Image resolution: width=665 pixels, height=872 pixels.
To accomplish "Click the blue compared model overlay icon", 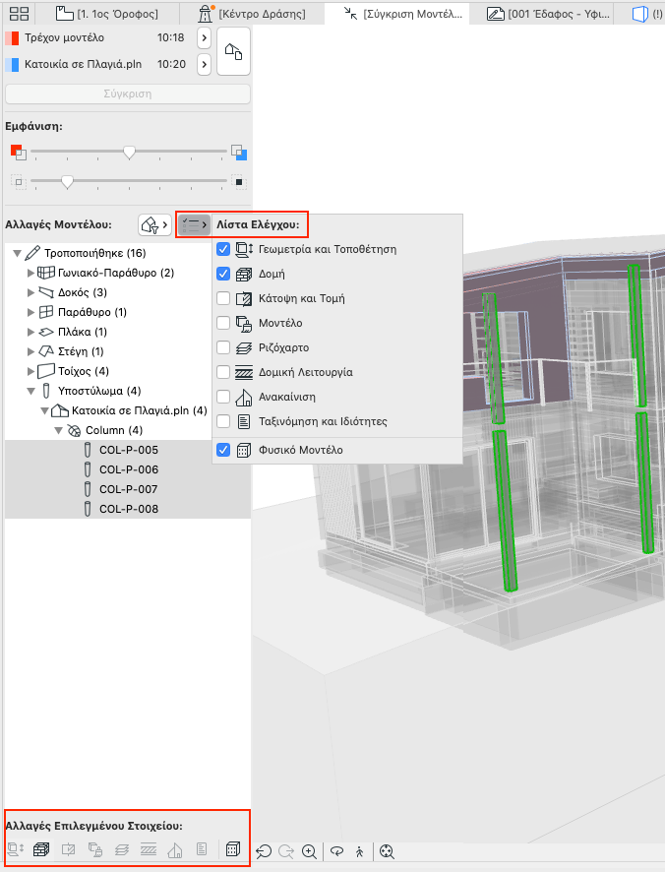I will pos(239,152).
